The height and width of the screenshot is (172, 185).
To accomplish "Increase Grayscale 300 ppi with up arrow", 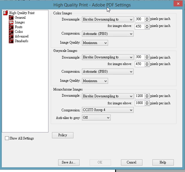I will [147, 56].
